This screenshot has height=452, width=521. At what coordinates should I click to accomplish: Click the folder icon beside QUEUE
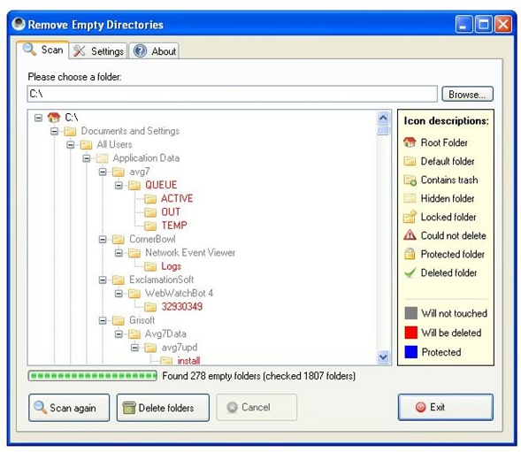[x=134, y=185]
